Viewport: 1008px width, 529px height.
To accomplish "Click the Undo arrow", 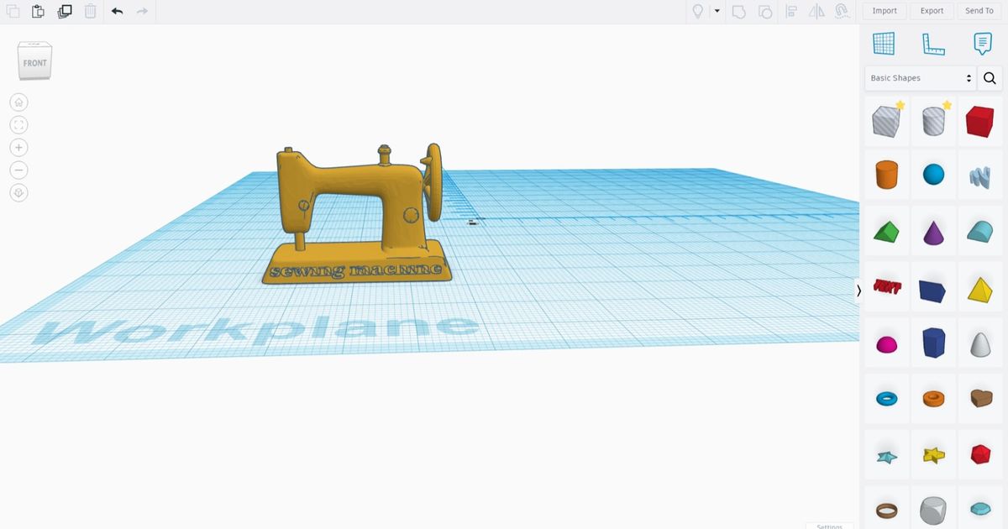I will point(117,12).
